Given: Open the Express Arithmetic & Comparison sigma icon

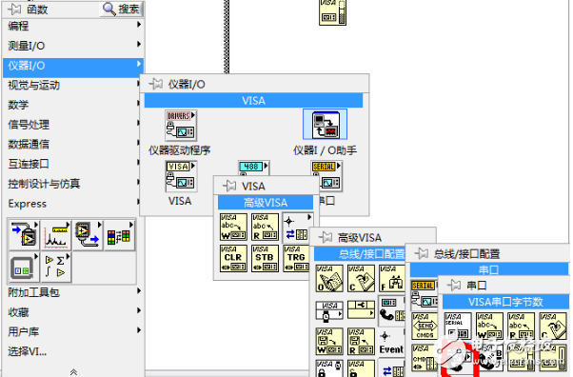Looking at the screenshot, I should coord(56,268).
